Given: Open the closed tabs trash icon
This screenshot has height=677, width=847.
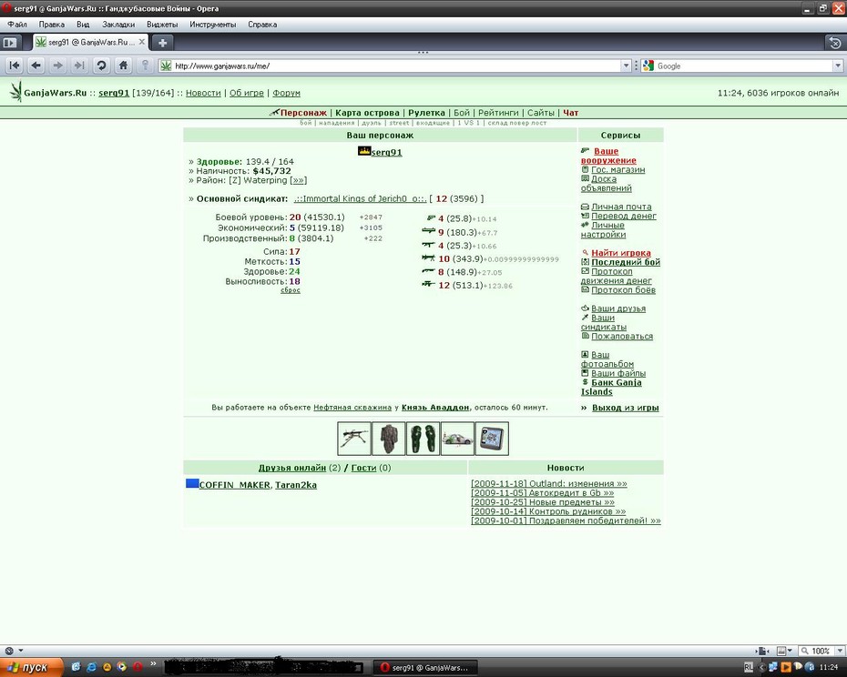Looking at the screenshot, I should 834,43.
